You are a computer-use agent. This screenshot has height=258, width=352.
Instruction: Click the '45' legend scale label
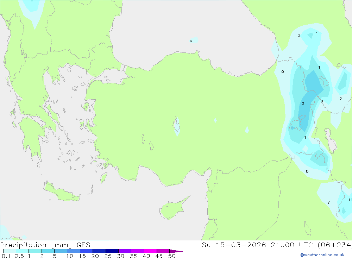click(x=159, y=256)
